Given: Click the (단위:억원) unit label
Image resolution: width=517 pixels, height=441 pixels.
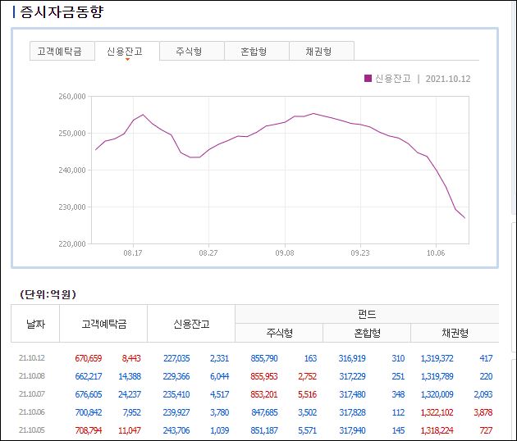Looking at the screenshot, I should pos(48,294).
